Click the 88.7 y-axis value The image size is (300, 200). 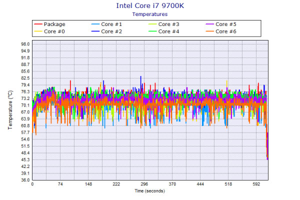tap(25, 64)
